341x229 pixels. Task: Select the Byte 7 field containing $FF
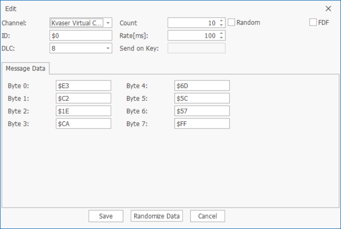pos(202,123)
